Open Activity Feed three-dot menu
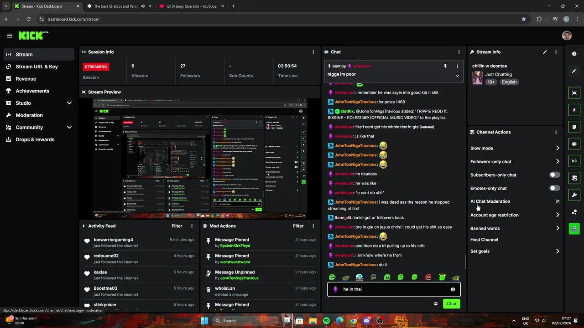Viewport: 584px width, 328px height. click(x=192, y=226)
